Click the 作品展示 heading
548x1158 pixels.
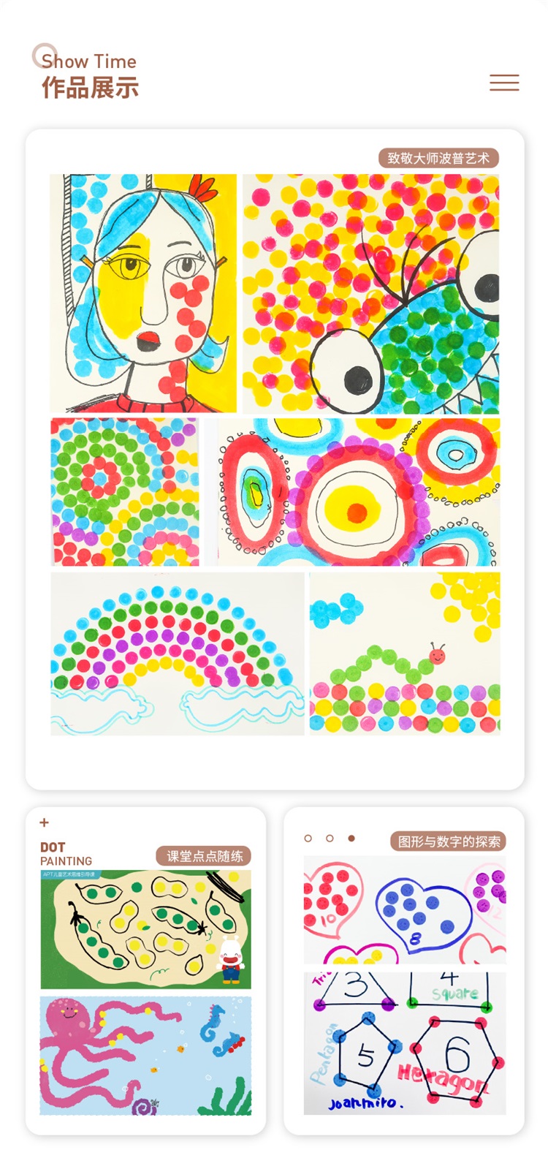tap(90, 88)
